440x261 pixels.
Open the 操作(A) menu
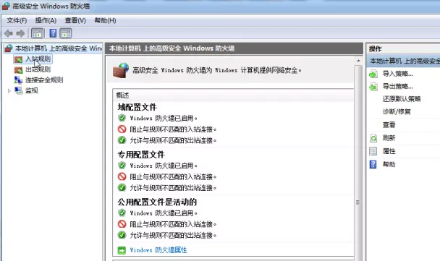pos(46,20)
